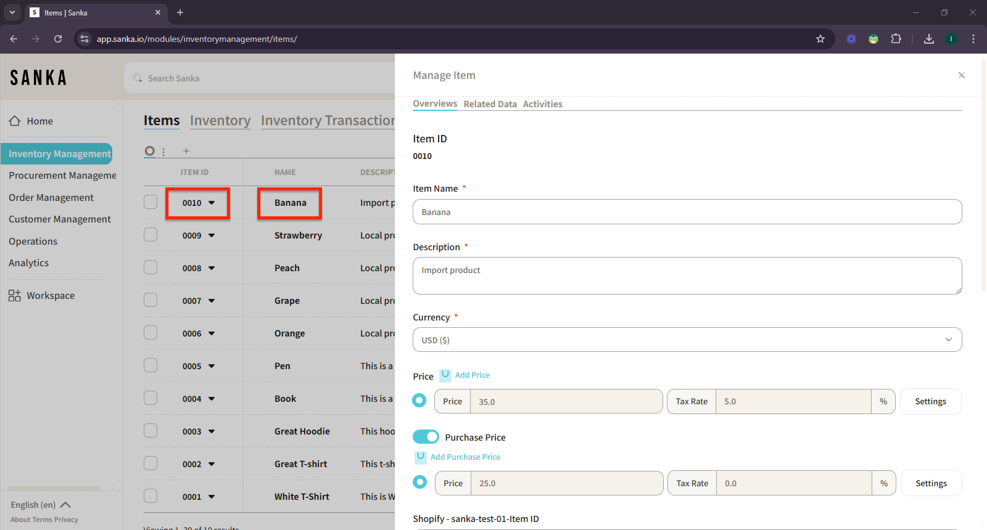Reload the page

click(x=58, y=39)
